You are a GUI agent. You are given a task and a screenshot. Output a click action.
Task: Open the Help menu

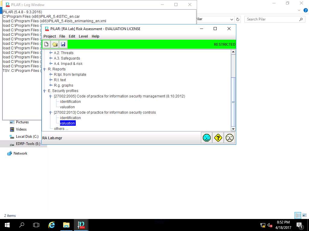tap(95, 36)
